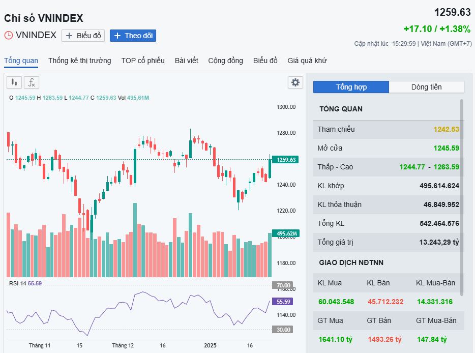Switch panel to Tổng hợp view
The height and width of the screenshot is (353, 475).
click(351, 87)
